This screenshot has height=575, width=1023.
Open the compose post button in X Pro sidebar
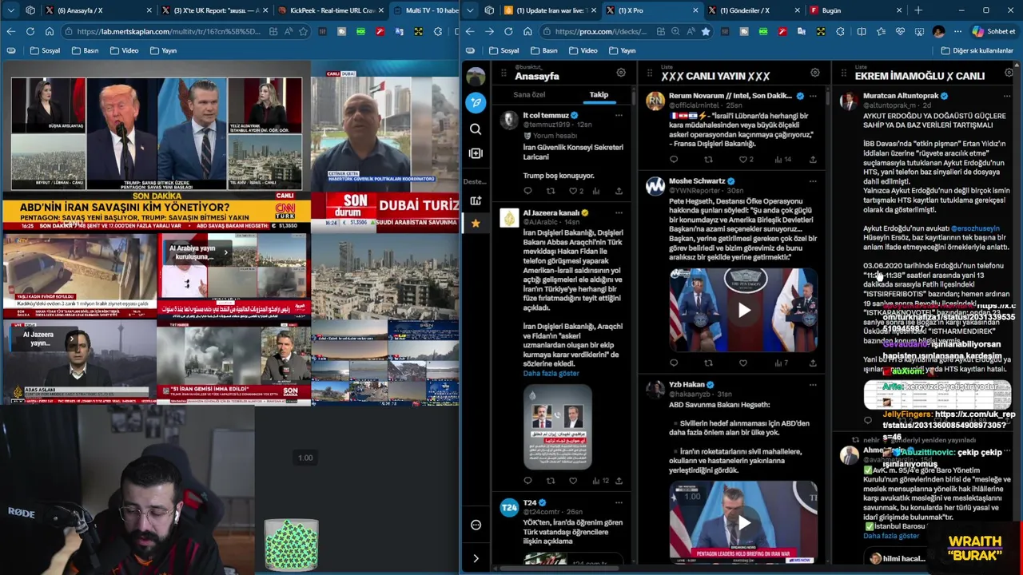(476, 102)
